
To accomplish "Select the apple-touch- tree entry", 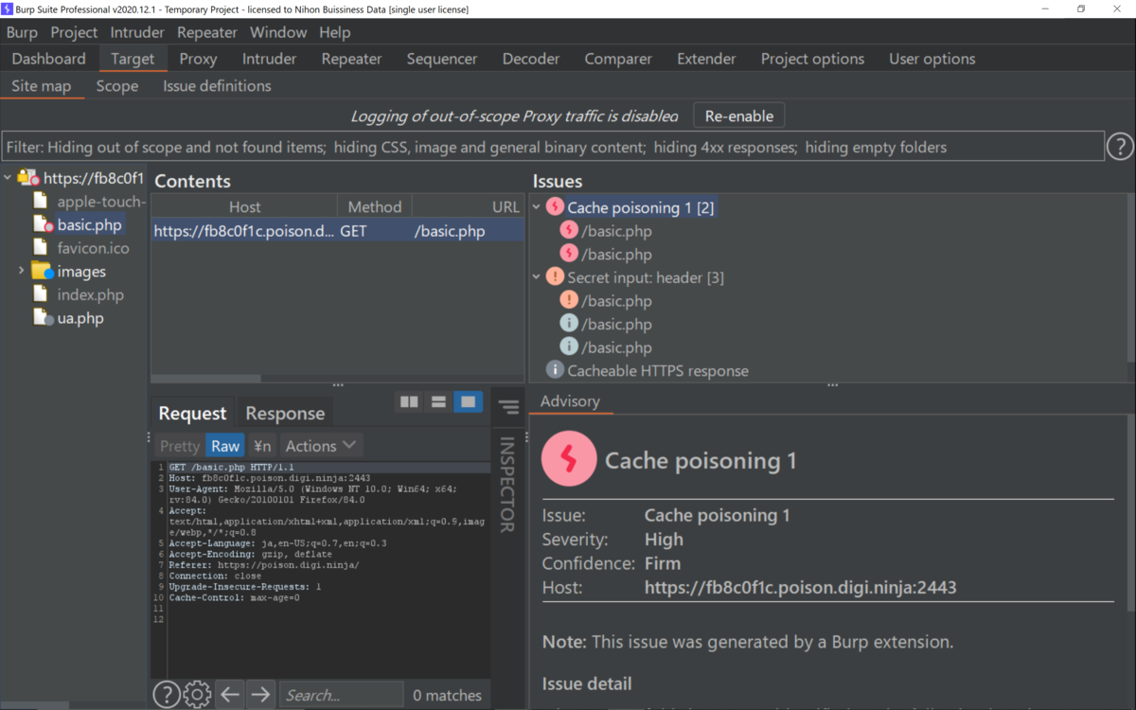I will click(x=101, y=202).
